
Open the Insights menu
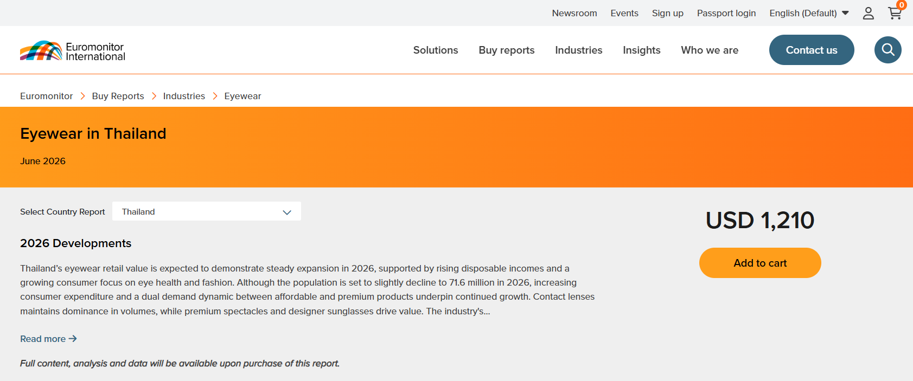click(642, 50)
